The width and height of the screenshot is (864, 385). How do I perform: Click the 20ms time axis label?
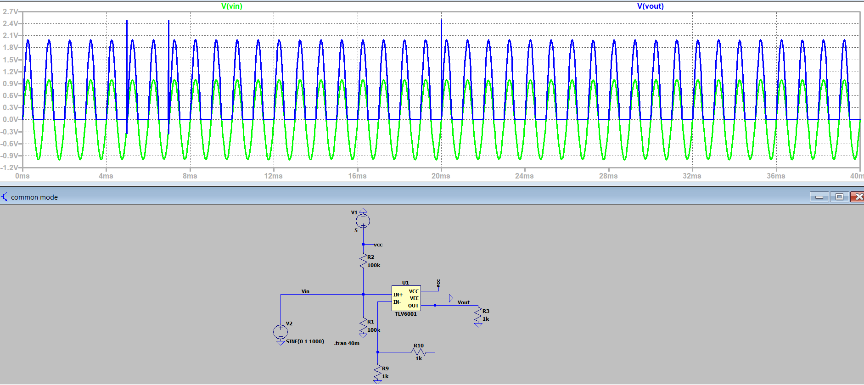pos(441,176)
